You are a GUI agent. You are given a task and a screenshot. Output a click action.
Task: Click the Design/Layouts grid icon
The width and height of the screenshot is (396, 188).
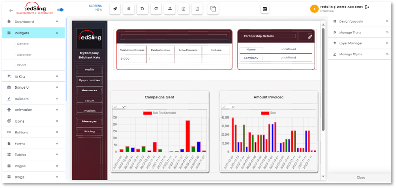click(x=335, y=21)
